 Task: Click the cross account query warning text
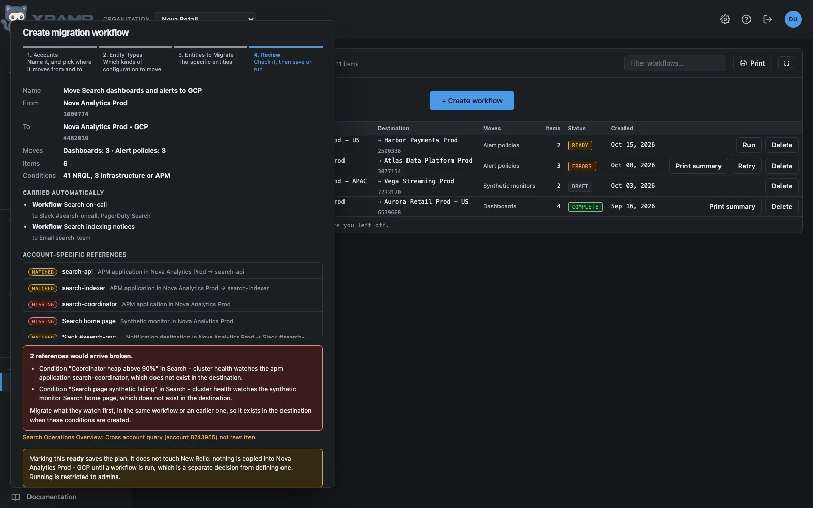click(x=139, y=437)
